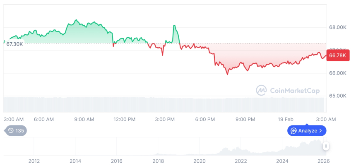
Task: Open the 135 history count badge
Action: pos(16,131)
